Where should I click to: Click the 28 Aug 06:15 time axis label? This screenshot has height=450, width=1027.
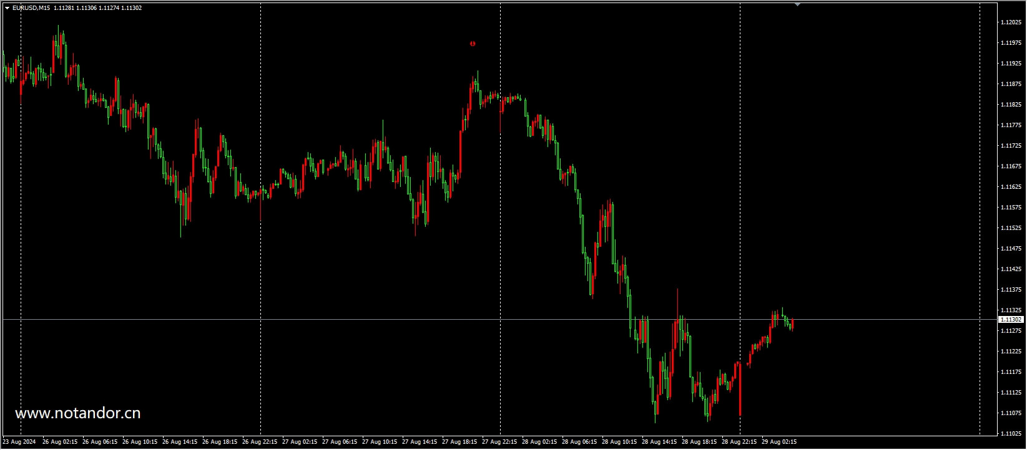click(579, 442)
